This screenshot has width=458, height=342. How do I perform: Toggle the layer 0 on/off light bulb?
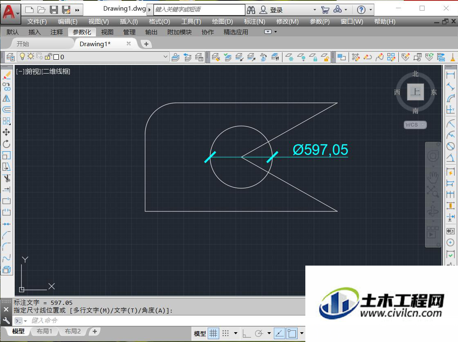(22, 56)
